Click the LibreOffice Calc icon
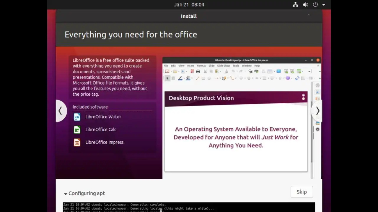This screenshot has height=212, width=378. (x=77, y=130)
